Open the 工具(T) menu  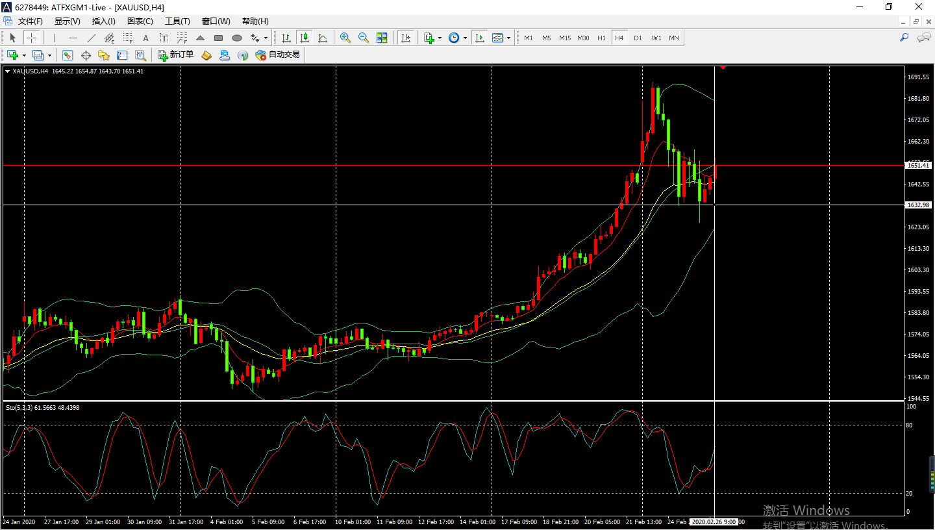click(x=177, y=21)
